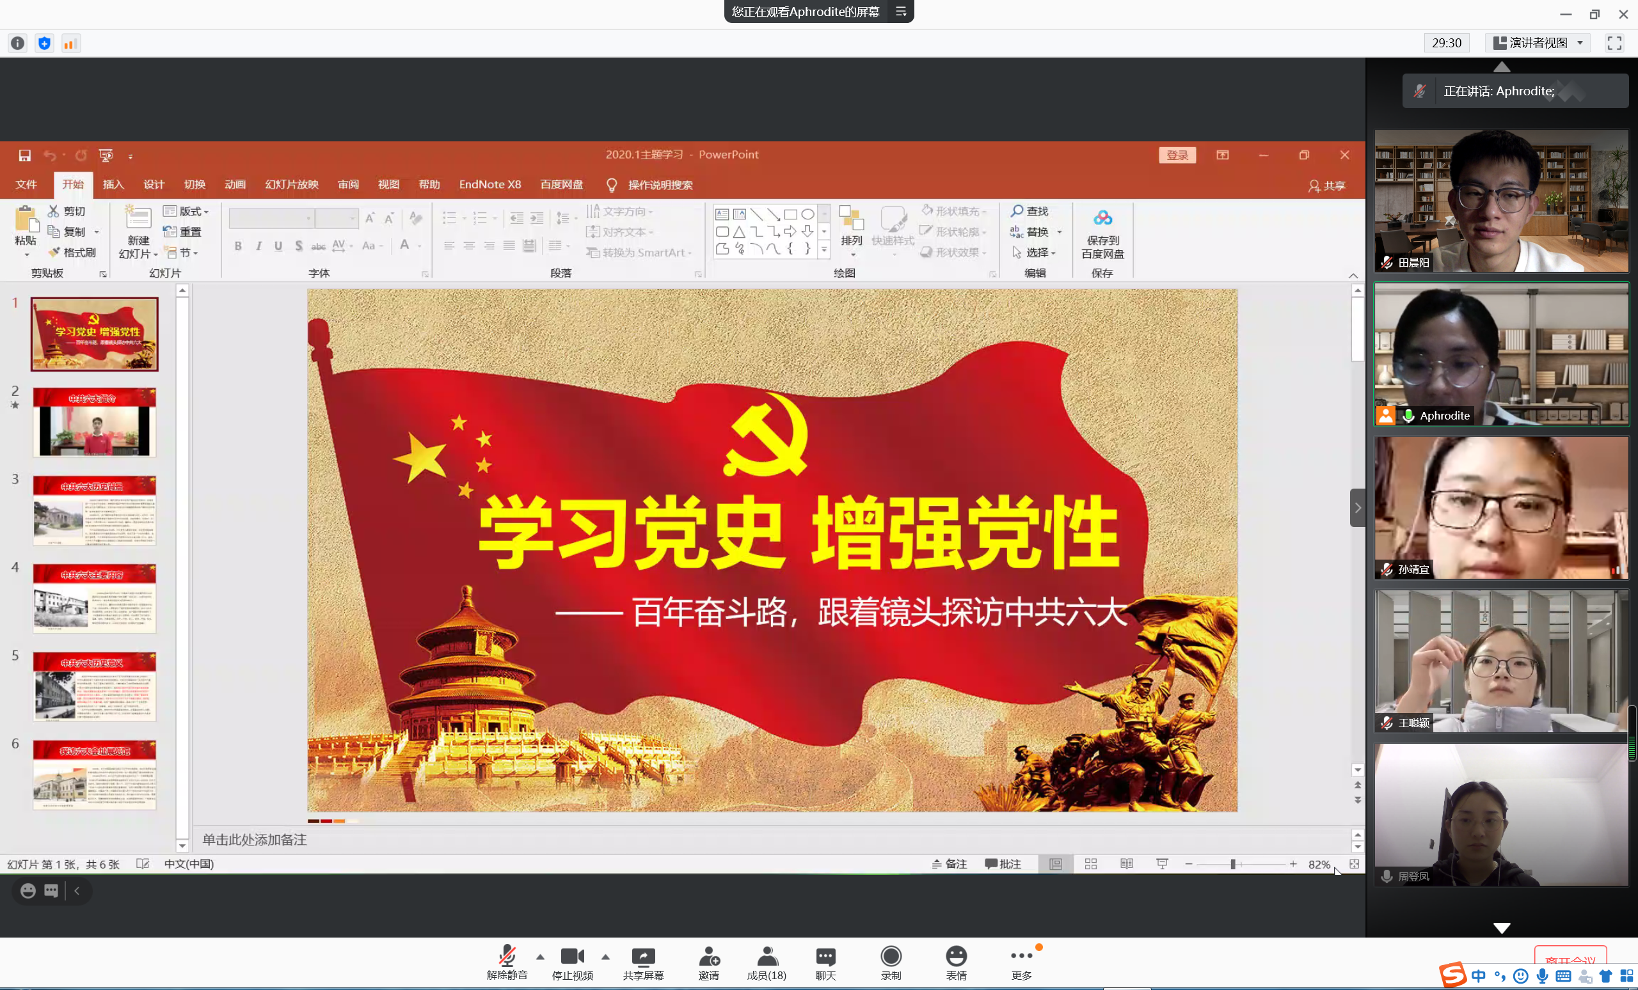Open the Design tab
The width and height of the screenshot is (1638, 990).
154,185
